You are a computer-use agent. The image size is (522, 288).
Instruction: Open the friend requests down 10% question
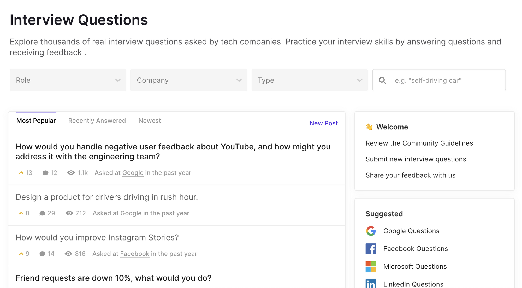(x=114, y=278)
